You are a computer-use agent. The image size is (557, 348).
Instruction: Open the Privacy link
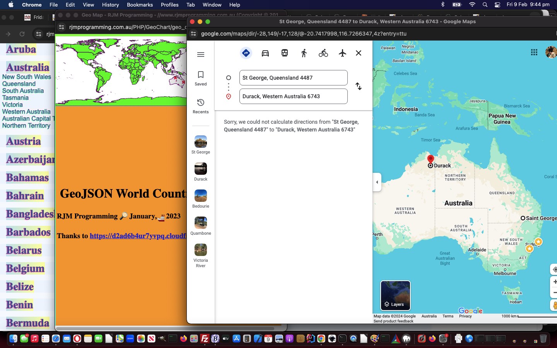[465, 316]
